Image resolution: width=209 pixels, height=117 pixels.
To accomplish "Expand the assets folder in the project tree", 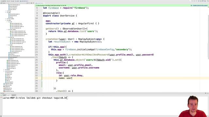I will click(4, 70).
